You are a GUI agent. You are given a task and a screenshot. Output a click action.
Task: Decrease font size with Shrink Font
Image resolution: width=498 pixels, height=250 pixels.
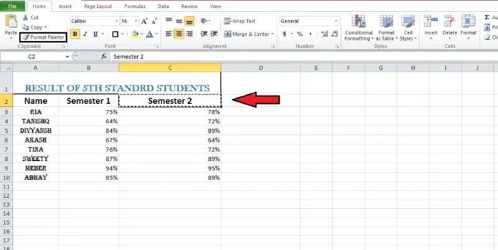tap(154, 21)
